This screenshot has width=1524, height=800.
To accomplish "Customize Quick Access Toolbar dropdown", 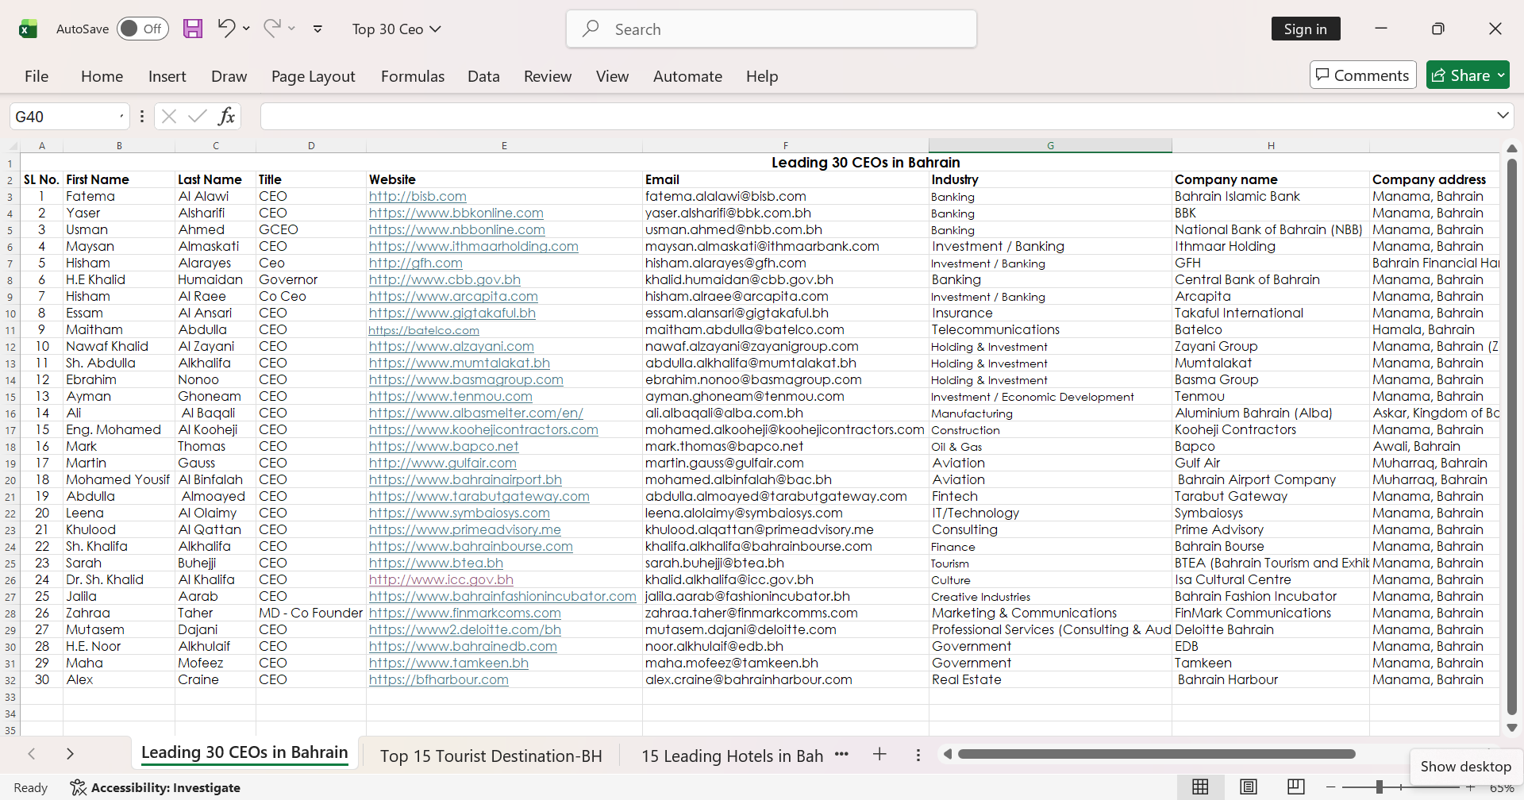I will pyautogui.click(x=317, y=29).
